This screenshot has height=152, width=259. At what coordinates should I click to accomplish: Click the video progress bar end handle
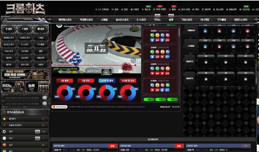135,65
